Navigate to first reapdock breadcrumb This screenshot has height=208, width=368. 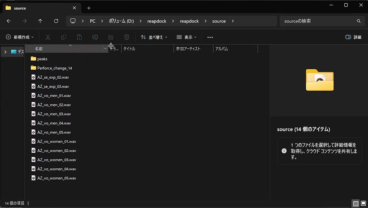tap(157, 21)
